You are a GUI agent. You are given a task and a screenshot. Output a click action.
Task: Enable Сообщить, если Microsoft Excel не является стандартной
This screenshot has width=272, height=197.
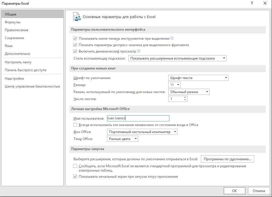[75, 166]
